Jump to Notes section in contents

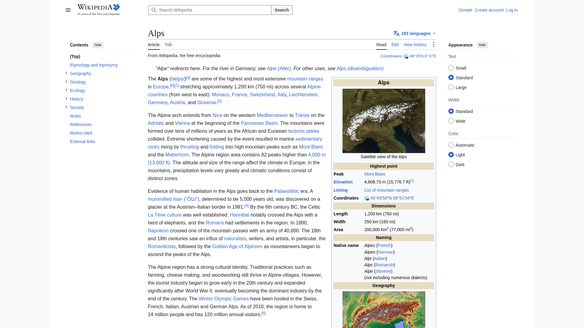coord(75,116)
